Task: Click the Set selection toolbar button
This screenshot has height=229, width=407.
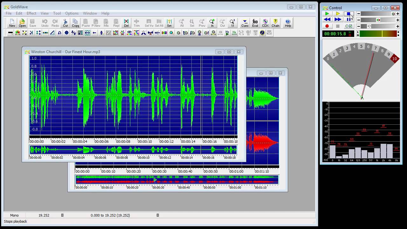Action: (x=169, y=23)
